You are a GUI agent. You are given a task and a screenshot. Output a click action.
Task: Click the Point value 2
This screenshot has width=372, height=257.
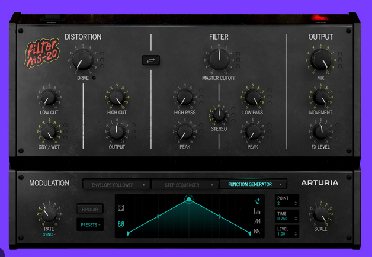coord(278,203)
